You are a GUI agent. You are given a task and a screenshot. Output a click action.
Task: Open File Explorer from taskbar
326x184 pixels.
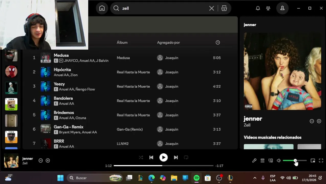[x=174, y=178]
